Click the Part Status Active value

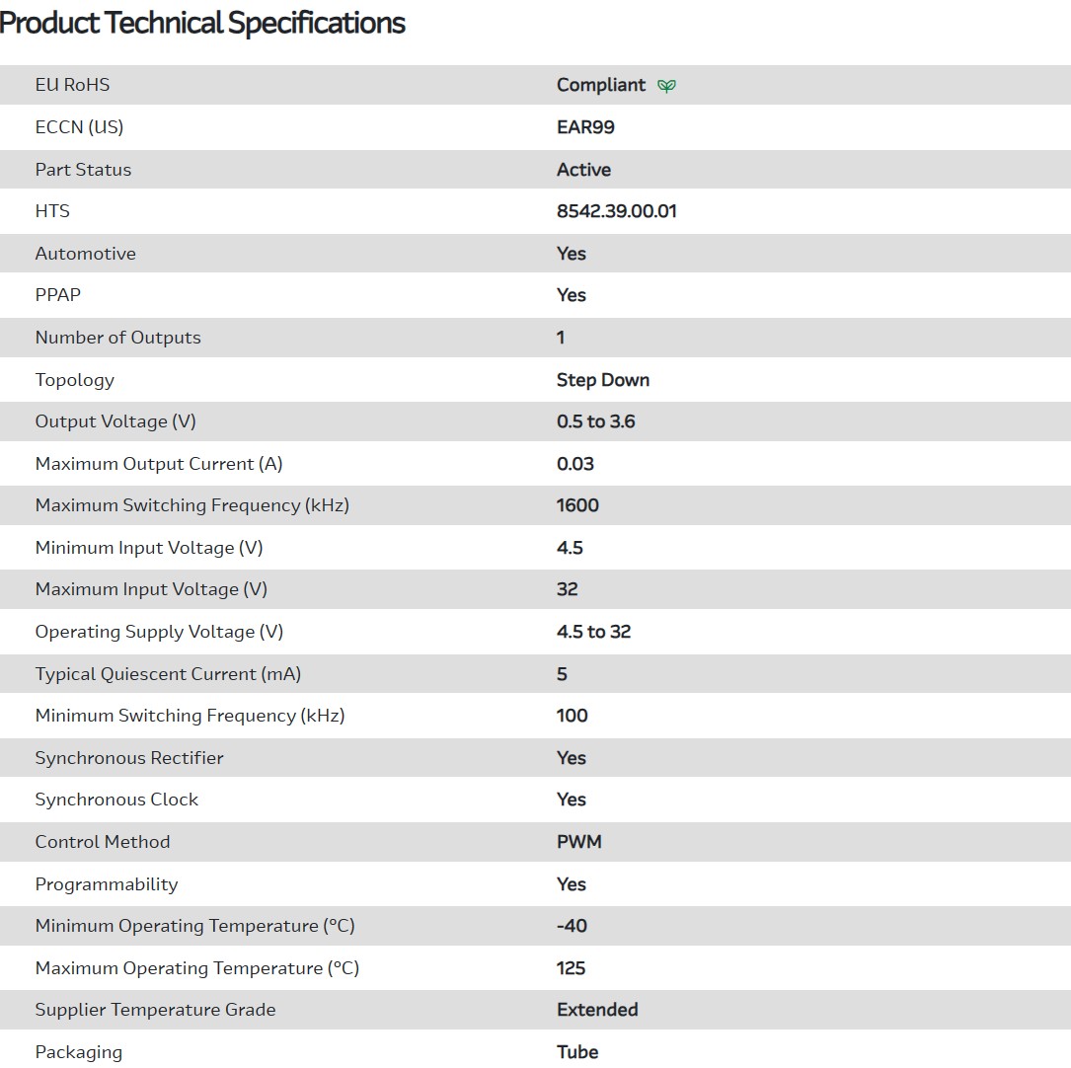tap(583, 170)
